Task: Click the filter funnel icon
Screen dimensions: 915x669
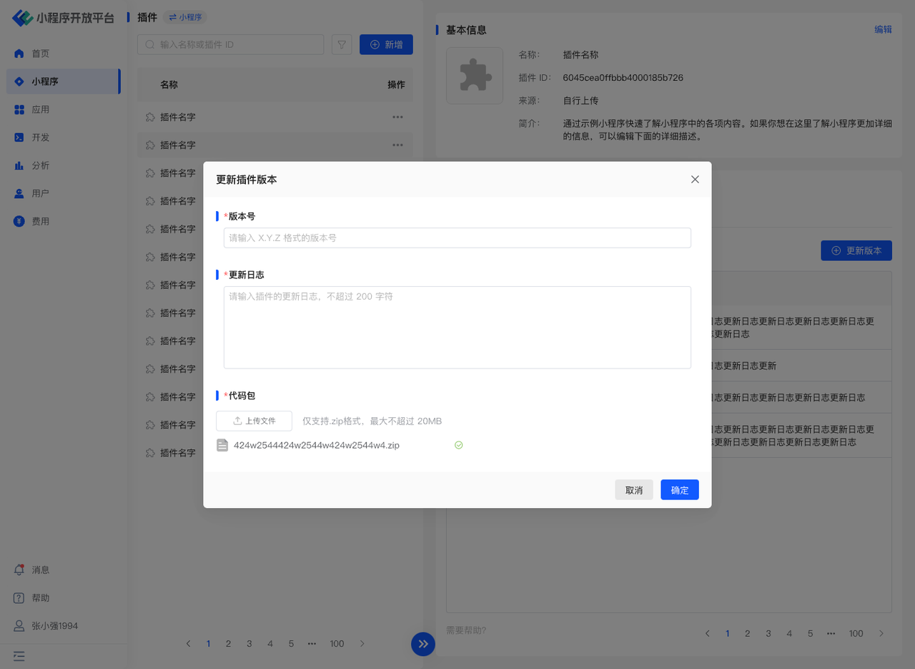Action: (x=342, y=44)
